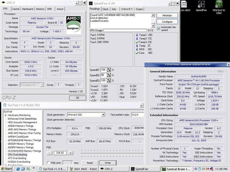Viewport: 230px width, 172px height.
Task: Toggle Automatic fan speed checkbox
Action: [x=158, y=28]
